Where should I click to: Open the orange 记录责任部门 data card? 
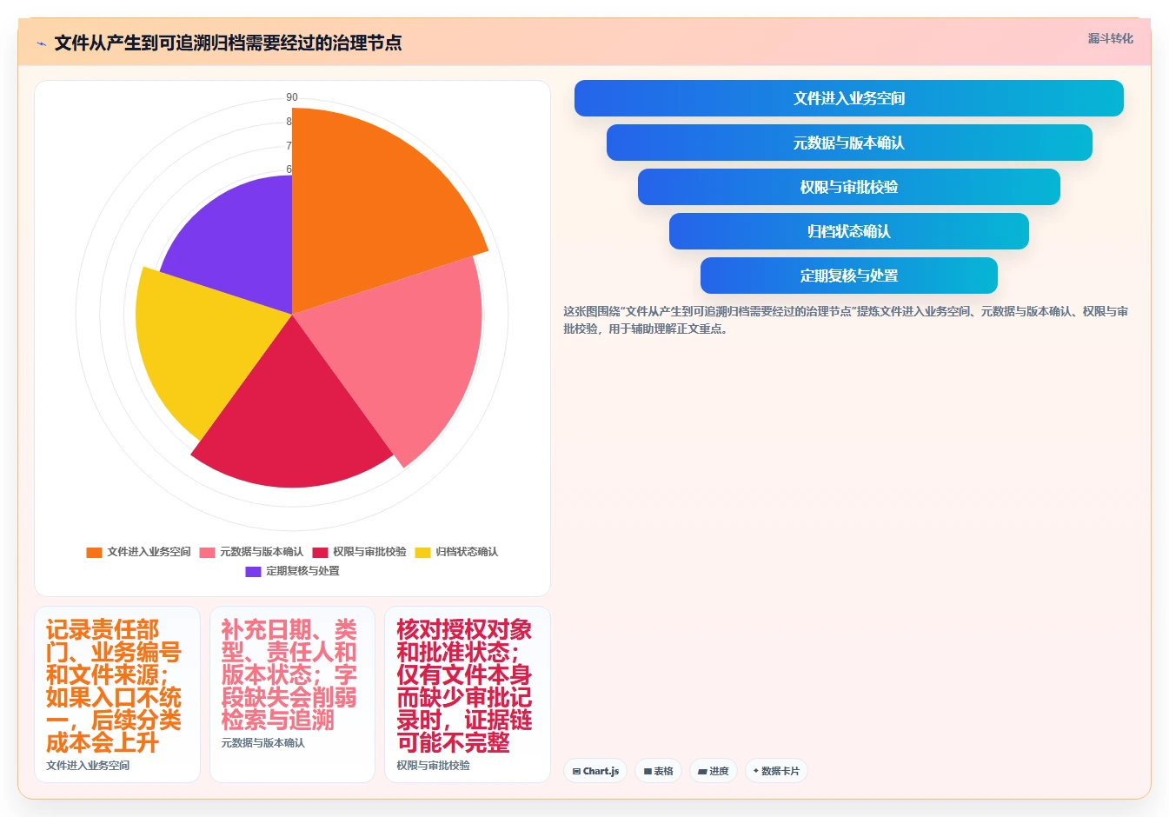(x=117, y=694)
